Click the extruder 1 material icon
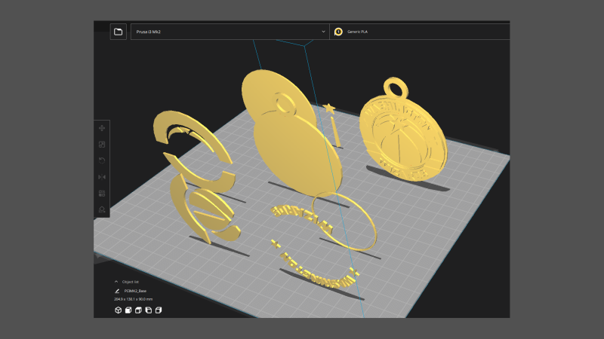The width and height of the screenshot is (604, 339). click(338, 32)
